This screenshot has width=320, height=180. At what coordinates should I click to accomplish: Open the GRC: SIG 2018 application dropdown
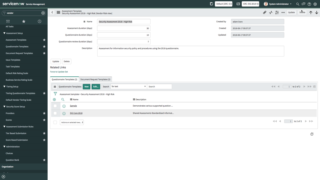pos(250,4)
